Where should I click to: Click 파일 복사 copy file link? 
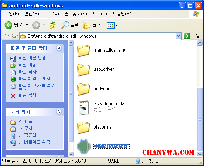click(x=28, y=71)
